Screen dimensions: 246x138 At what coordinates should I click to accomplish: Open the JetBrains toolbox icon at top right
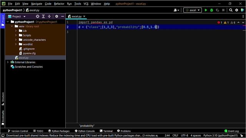243,10
